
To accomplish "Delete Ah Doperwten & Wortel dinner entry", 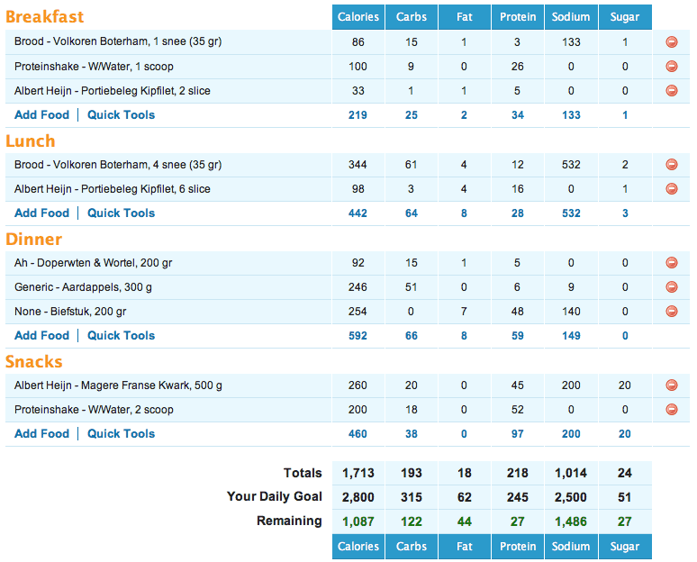I will (671, 262).
